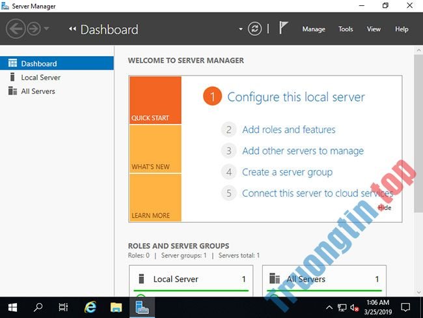423x318 pixels.
Task: Open the All Servers group tile title
Action: pos(306,279)
